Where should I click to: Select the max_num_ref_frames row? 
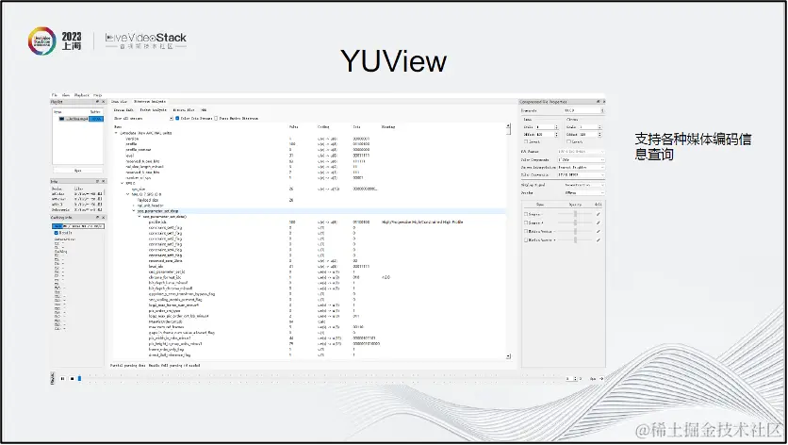point(309,327)
